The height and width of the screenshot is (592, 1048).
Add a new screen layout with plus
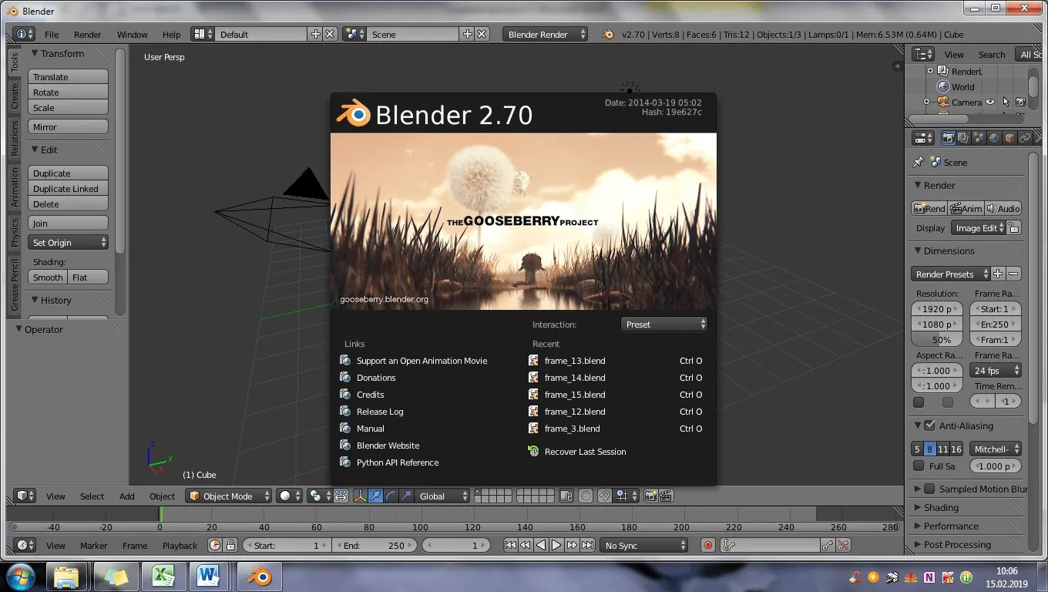pos(315,34)
